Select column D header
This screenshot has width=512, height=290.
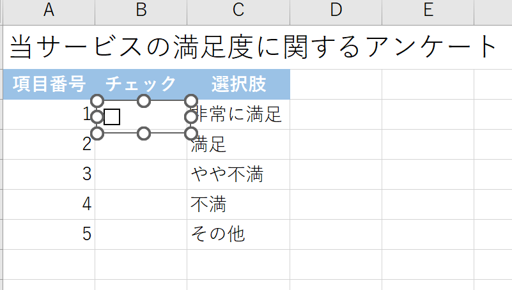point(336,9)
